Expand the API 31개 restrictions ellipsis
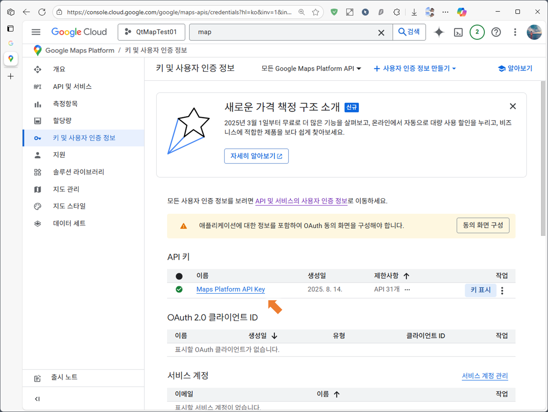Image resolution: width=548 pixels, height=412 pixels. (407, 289)
